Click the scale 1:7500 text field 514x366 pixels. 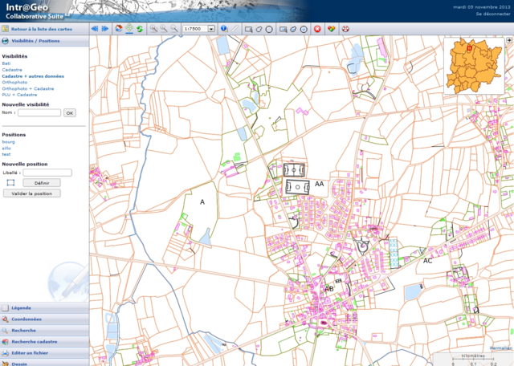[195, 29]
